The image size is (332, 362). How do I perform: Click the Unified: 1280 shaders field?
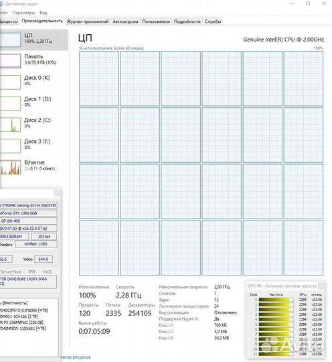click(x=36, y=244)
